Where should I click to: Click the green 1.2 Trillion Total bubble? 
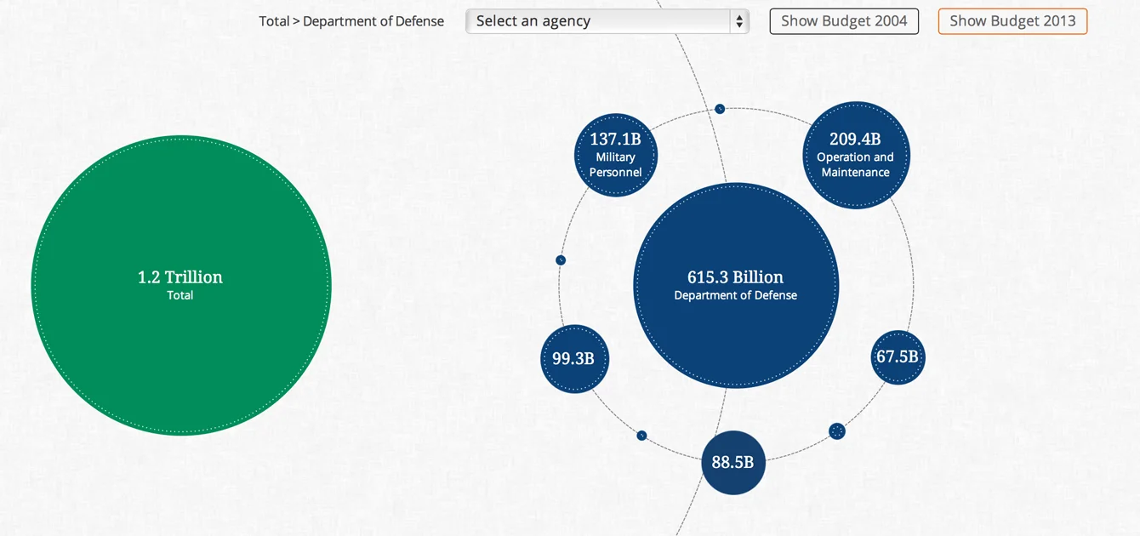[180, 285]
